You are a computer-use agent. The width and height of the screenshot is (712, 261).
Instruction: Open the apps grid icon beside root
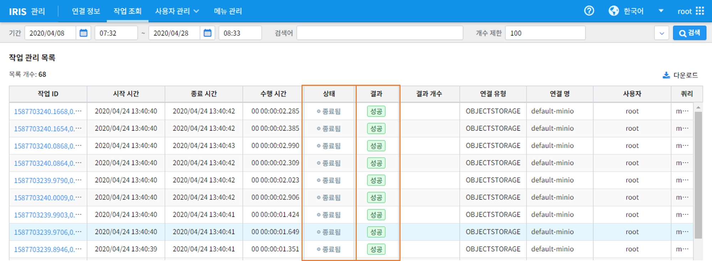tap(700, 11)
